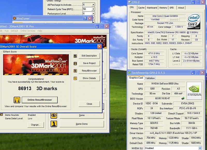This screenshot has width=207, height=150.
Task: Click the Show Details button
Action: (89, 78)
